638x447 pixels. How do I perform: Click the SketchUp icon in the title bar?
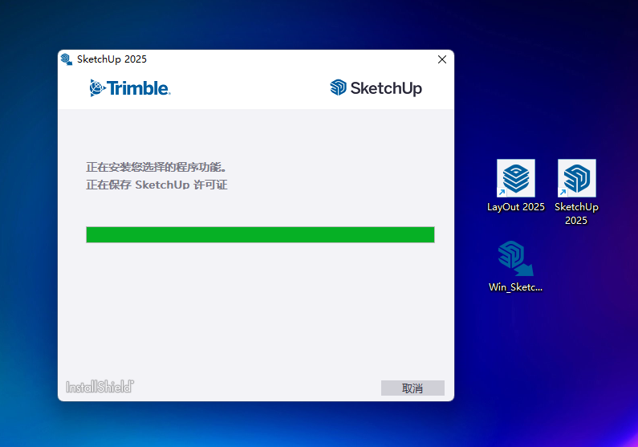[x=66, y=59]
